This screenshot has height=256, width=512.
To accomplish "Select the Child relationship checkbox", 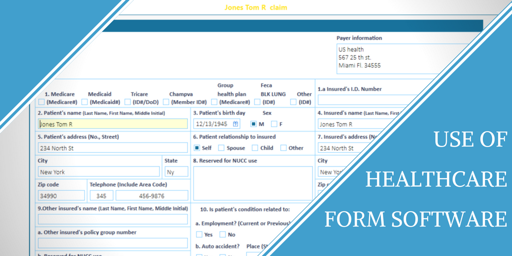I will click(254, 147).
